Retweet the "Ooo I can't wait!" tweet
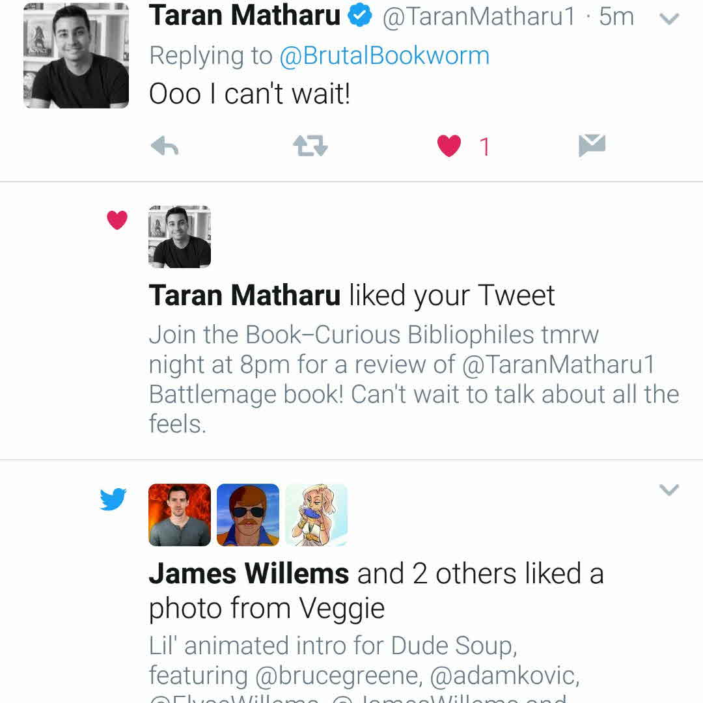 point(310,146)
